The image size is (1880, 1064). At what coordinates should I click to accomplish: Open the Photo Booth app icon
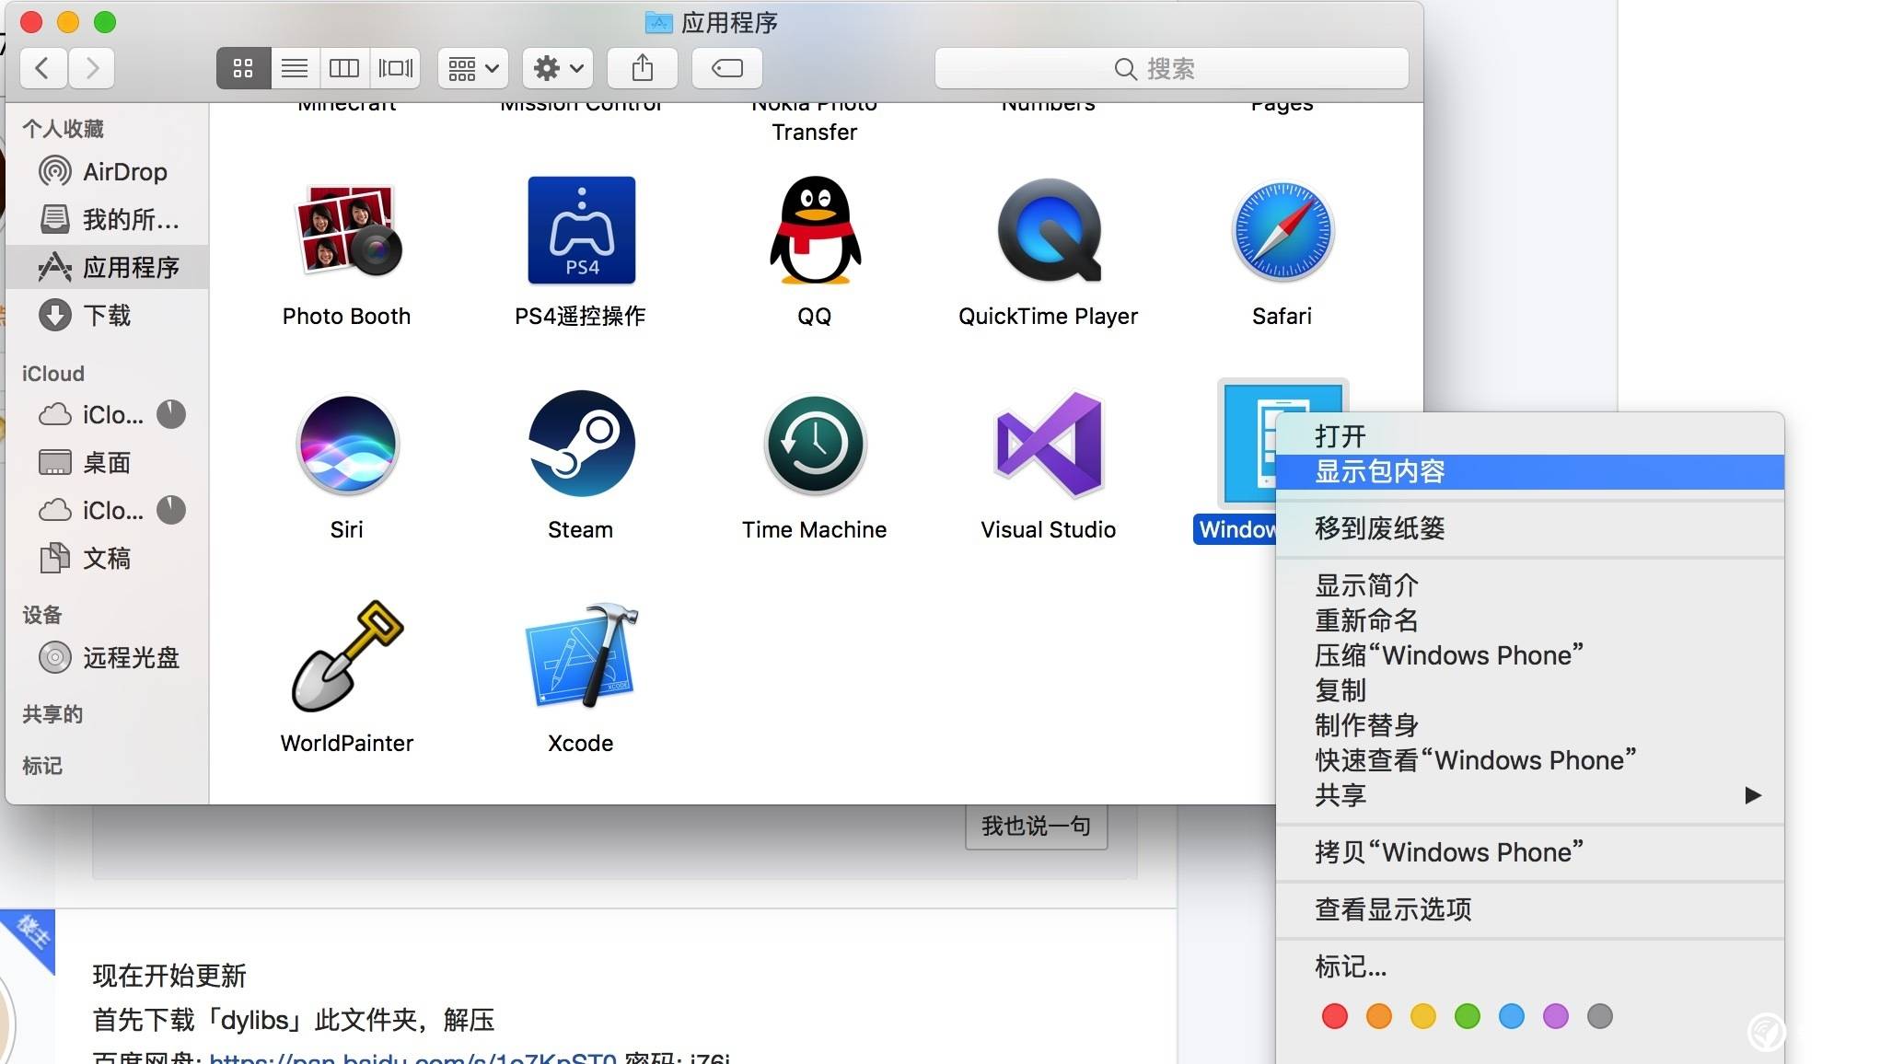coord(347,230)
